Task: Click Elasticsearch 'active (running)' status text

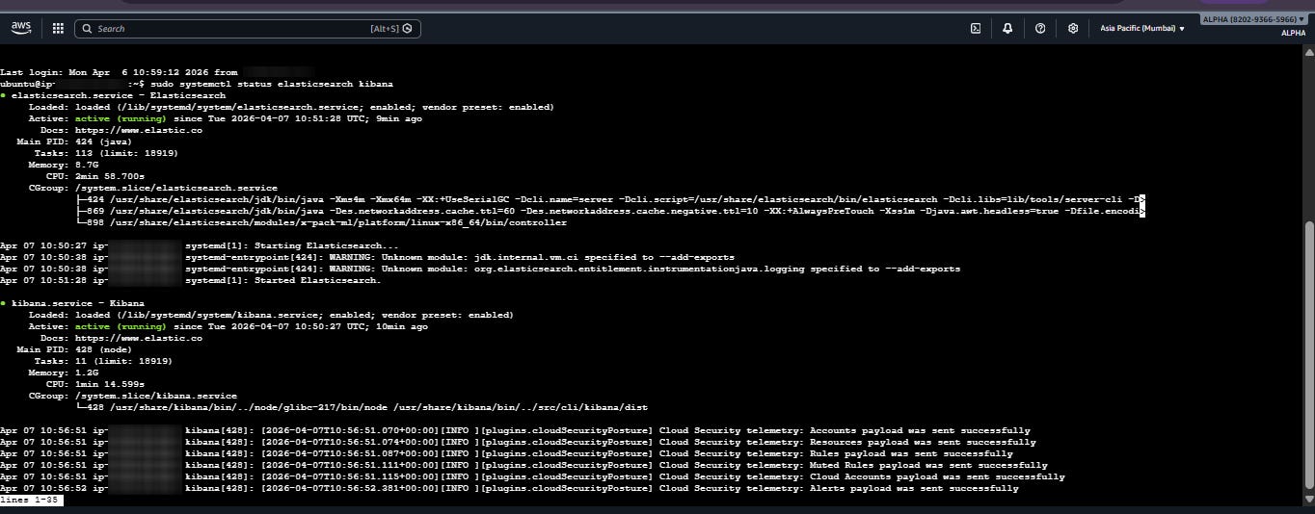Action: 121,118
